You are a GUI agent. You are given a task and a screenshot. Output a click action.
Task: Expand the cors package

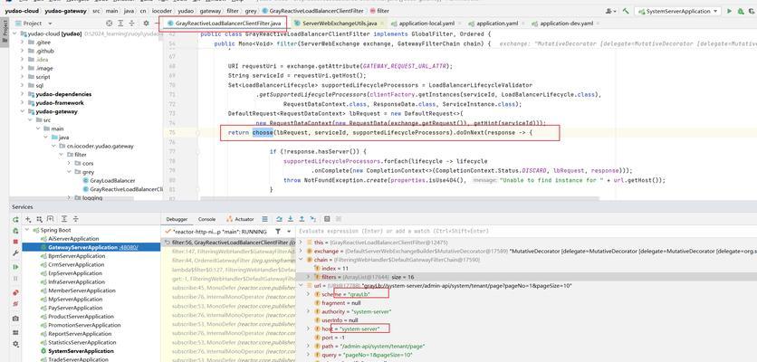[69, 163]
